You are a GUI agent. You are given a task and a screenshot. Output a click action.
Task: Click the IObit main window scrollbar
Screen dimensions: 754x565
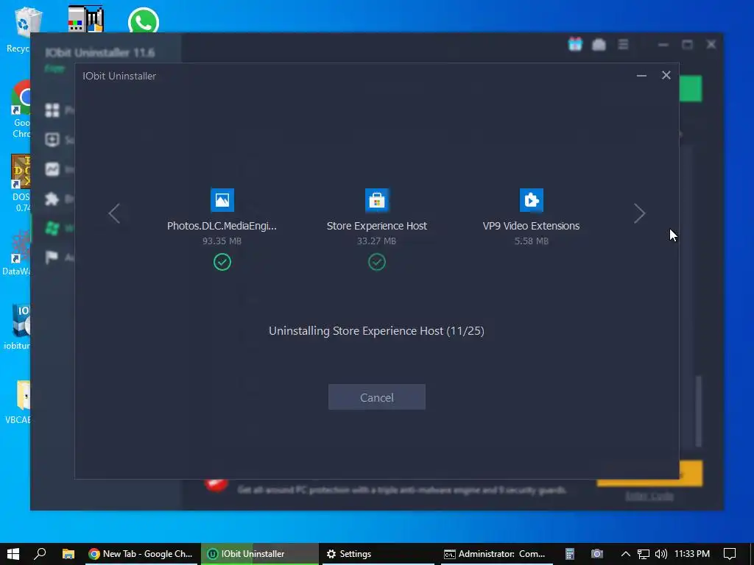[x=699, y=411]
